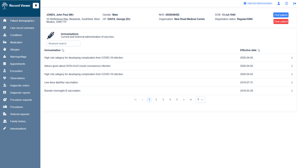Jump to last page arrow
Screen dimensions: 298x168
[x=191, y=100]
